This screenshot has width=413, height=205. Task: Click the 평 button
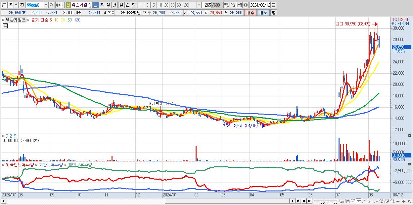pos(273,13)
